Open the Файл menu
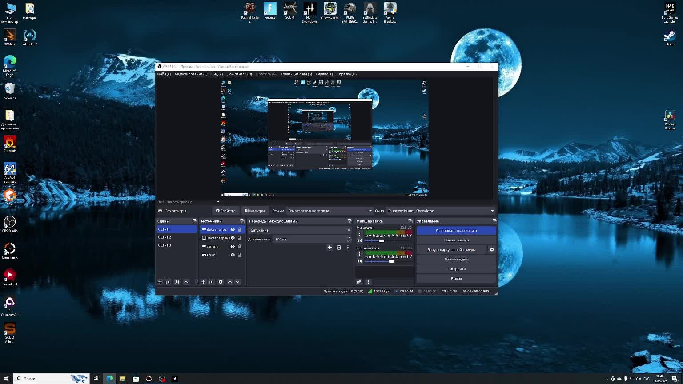The width and height of the screenshot is (683, 384). pyautogui.click(x=164, y=74)
